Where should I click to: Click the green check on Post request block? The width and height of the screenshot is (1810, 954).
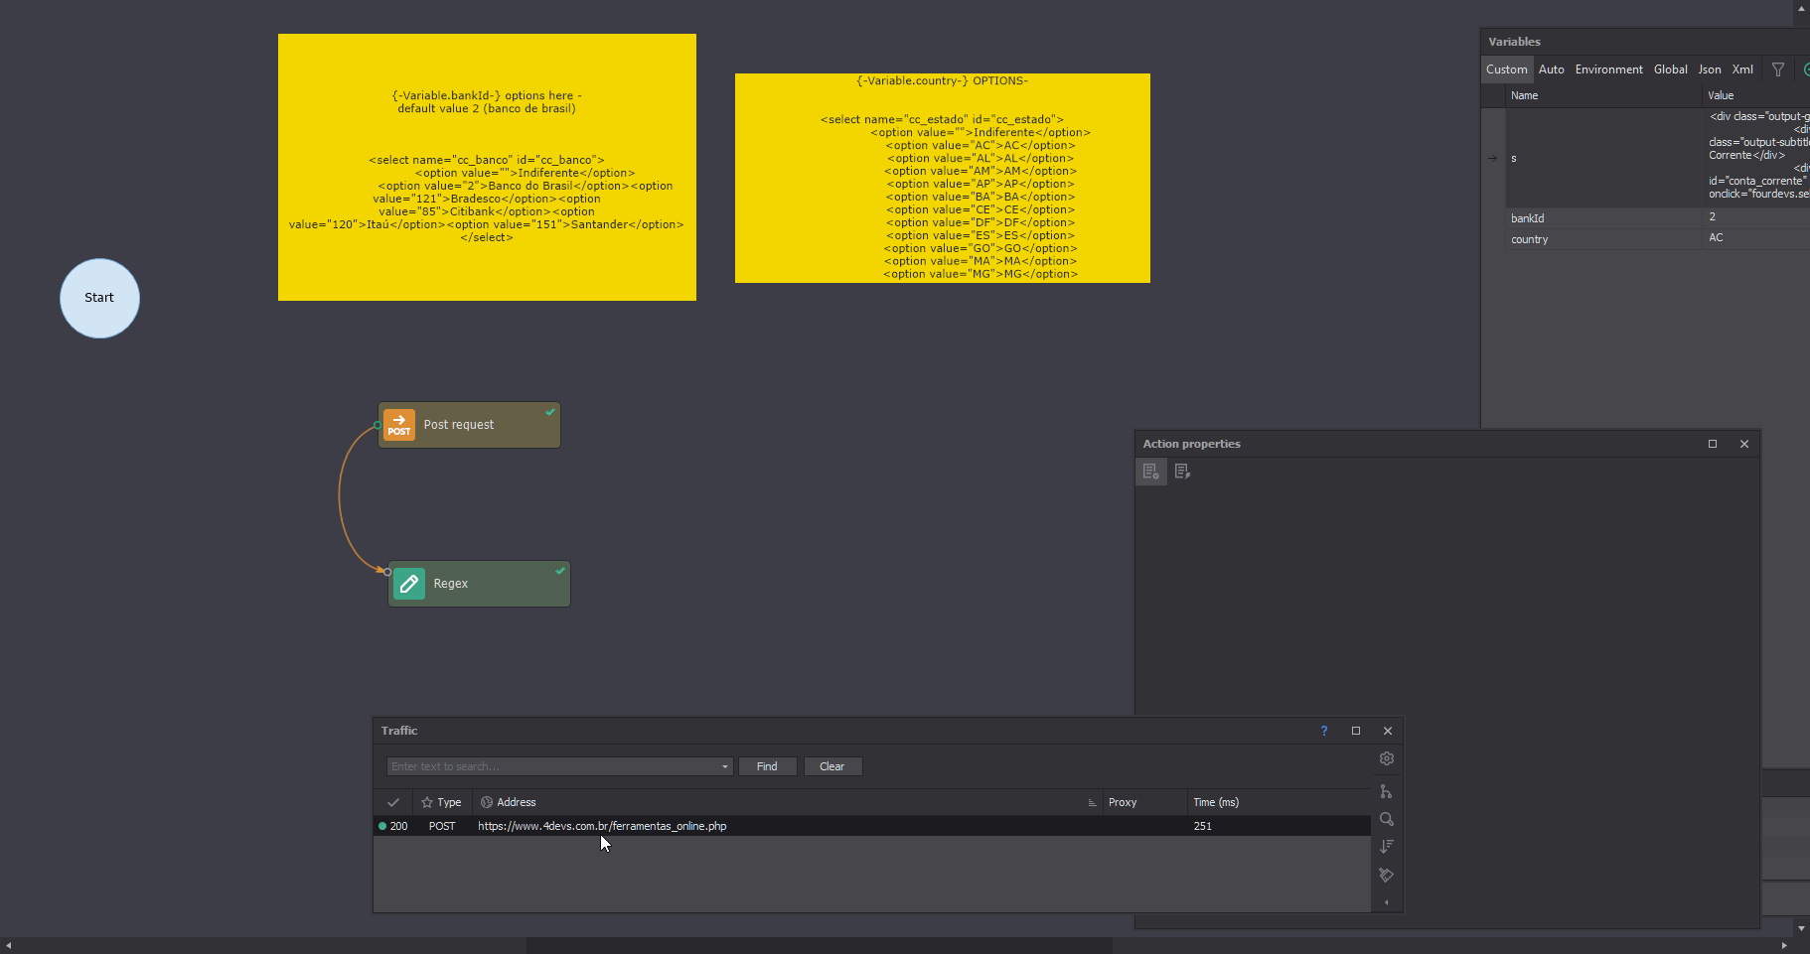point(550,412)
